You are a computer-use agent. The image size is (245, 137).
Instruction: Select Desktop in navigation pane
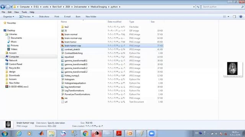tap(11, 30)
